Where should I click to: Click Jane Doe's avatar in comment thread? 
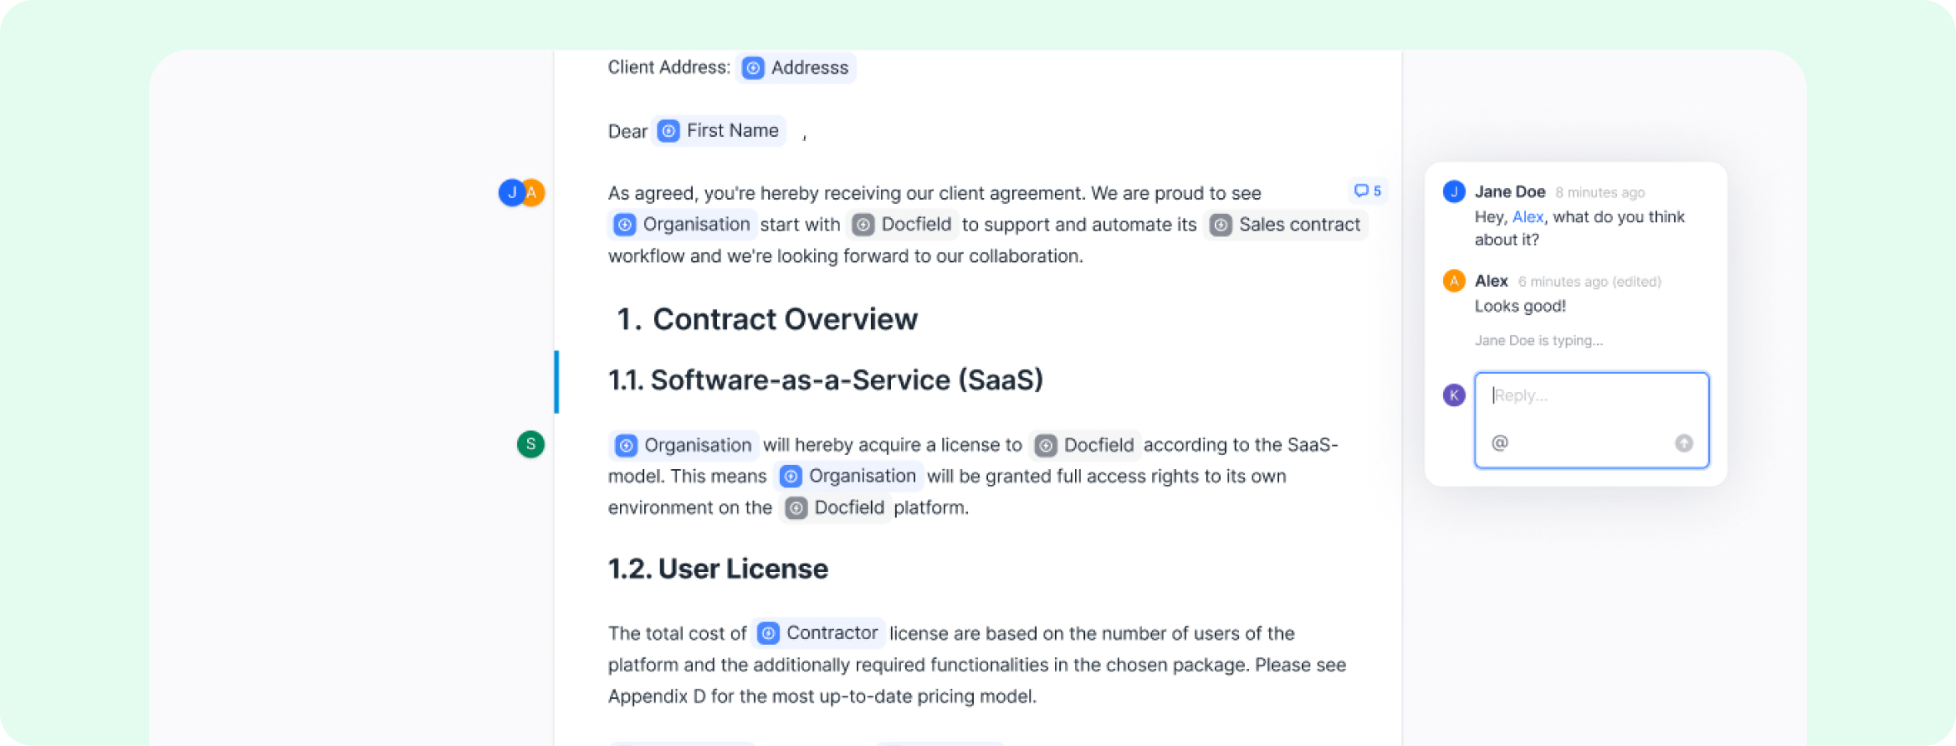[1454, 191]
